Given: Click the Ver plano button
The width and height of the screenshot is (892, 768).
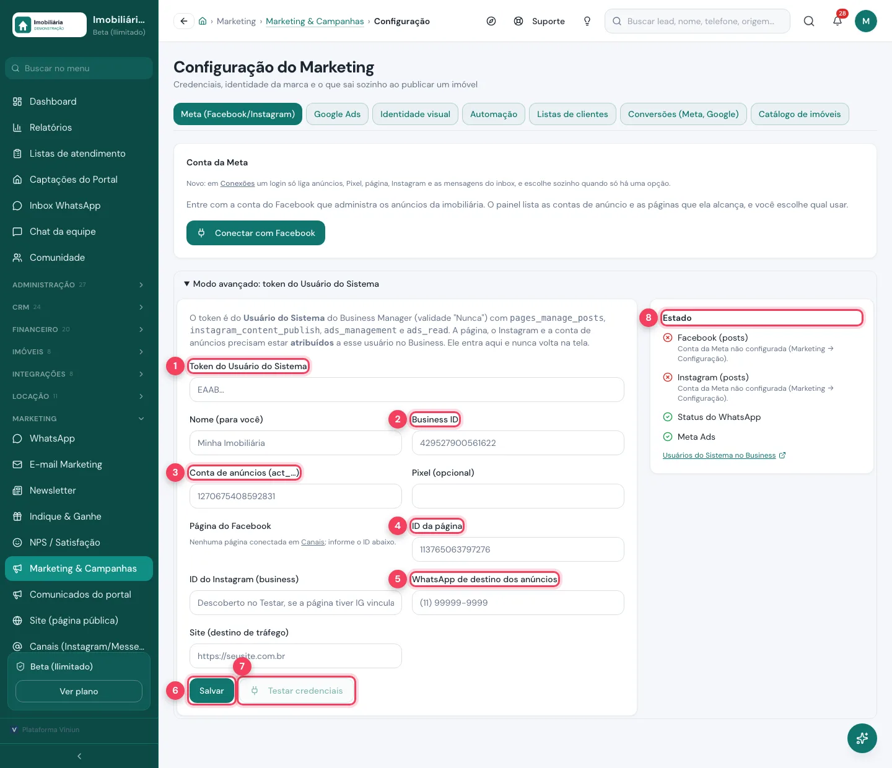Looking at the screenshot, I should pos(79,691).
